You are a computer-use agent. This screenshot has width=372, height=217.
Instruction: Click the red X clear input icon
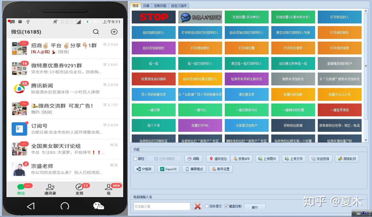[198, 206]
